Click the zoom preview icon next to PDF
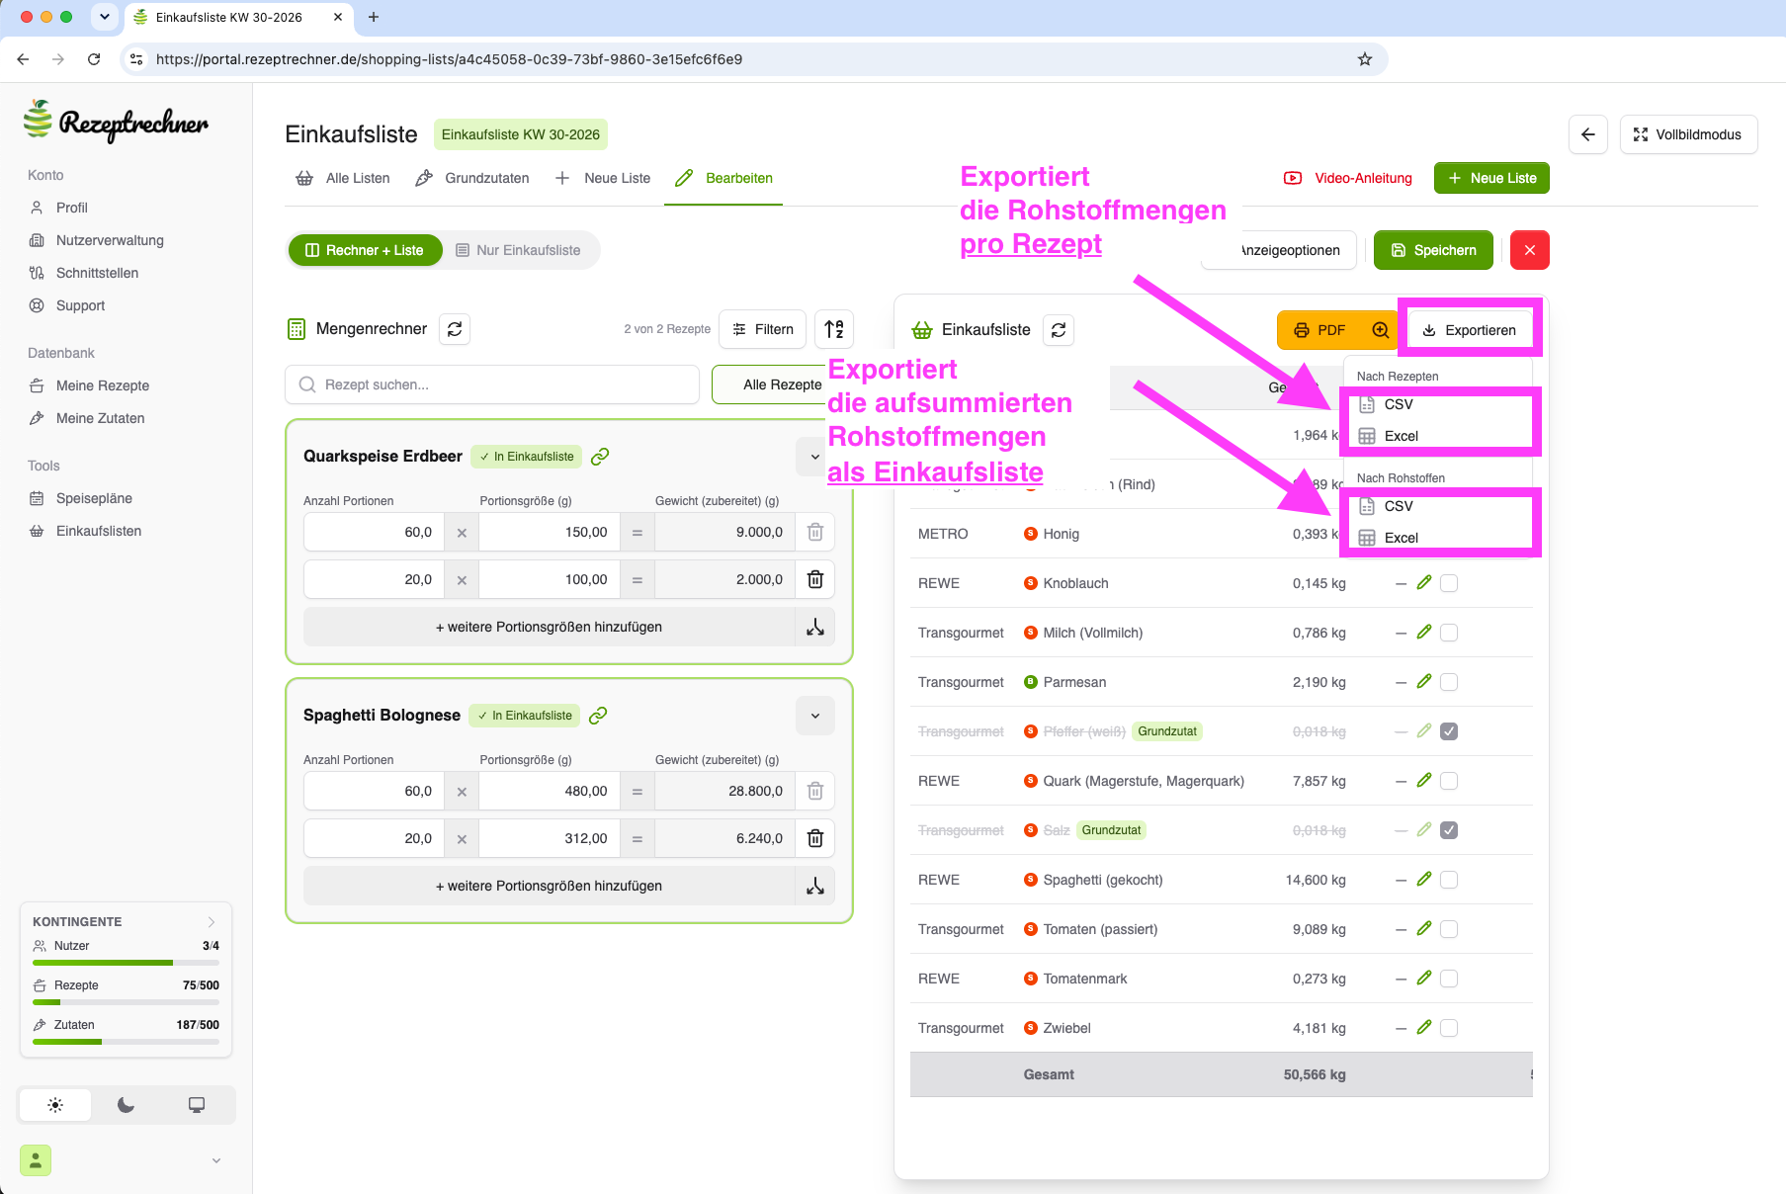 (x=1380, y=330)
